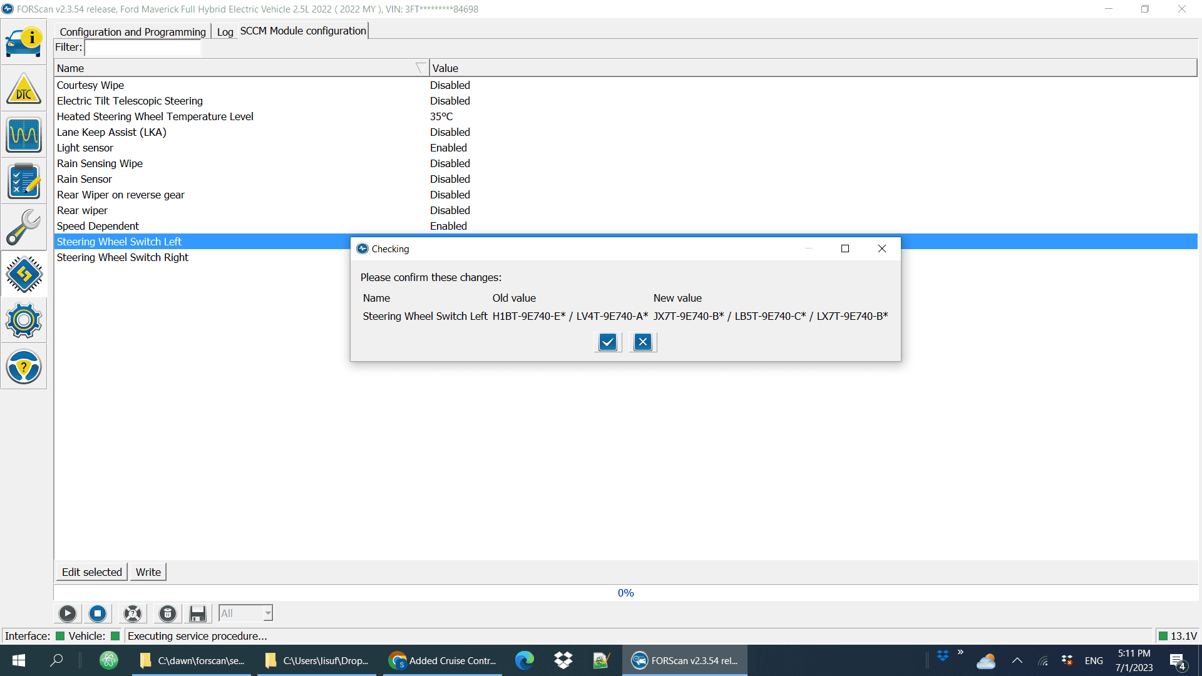
Task: Click the play button in bottom toolbar
Action: pyautogui.click(x=68, y=613)
